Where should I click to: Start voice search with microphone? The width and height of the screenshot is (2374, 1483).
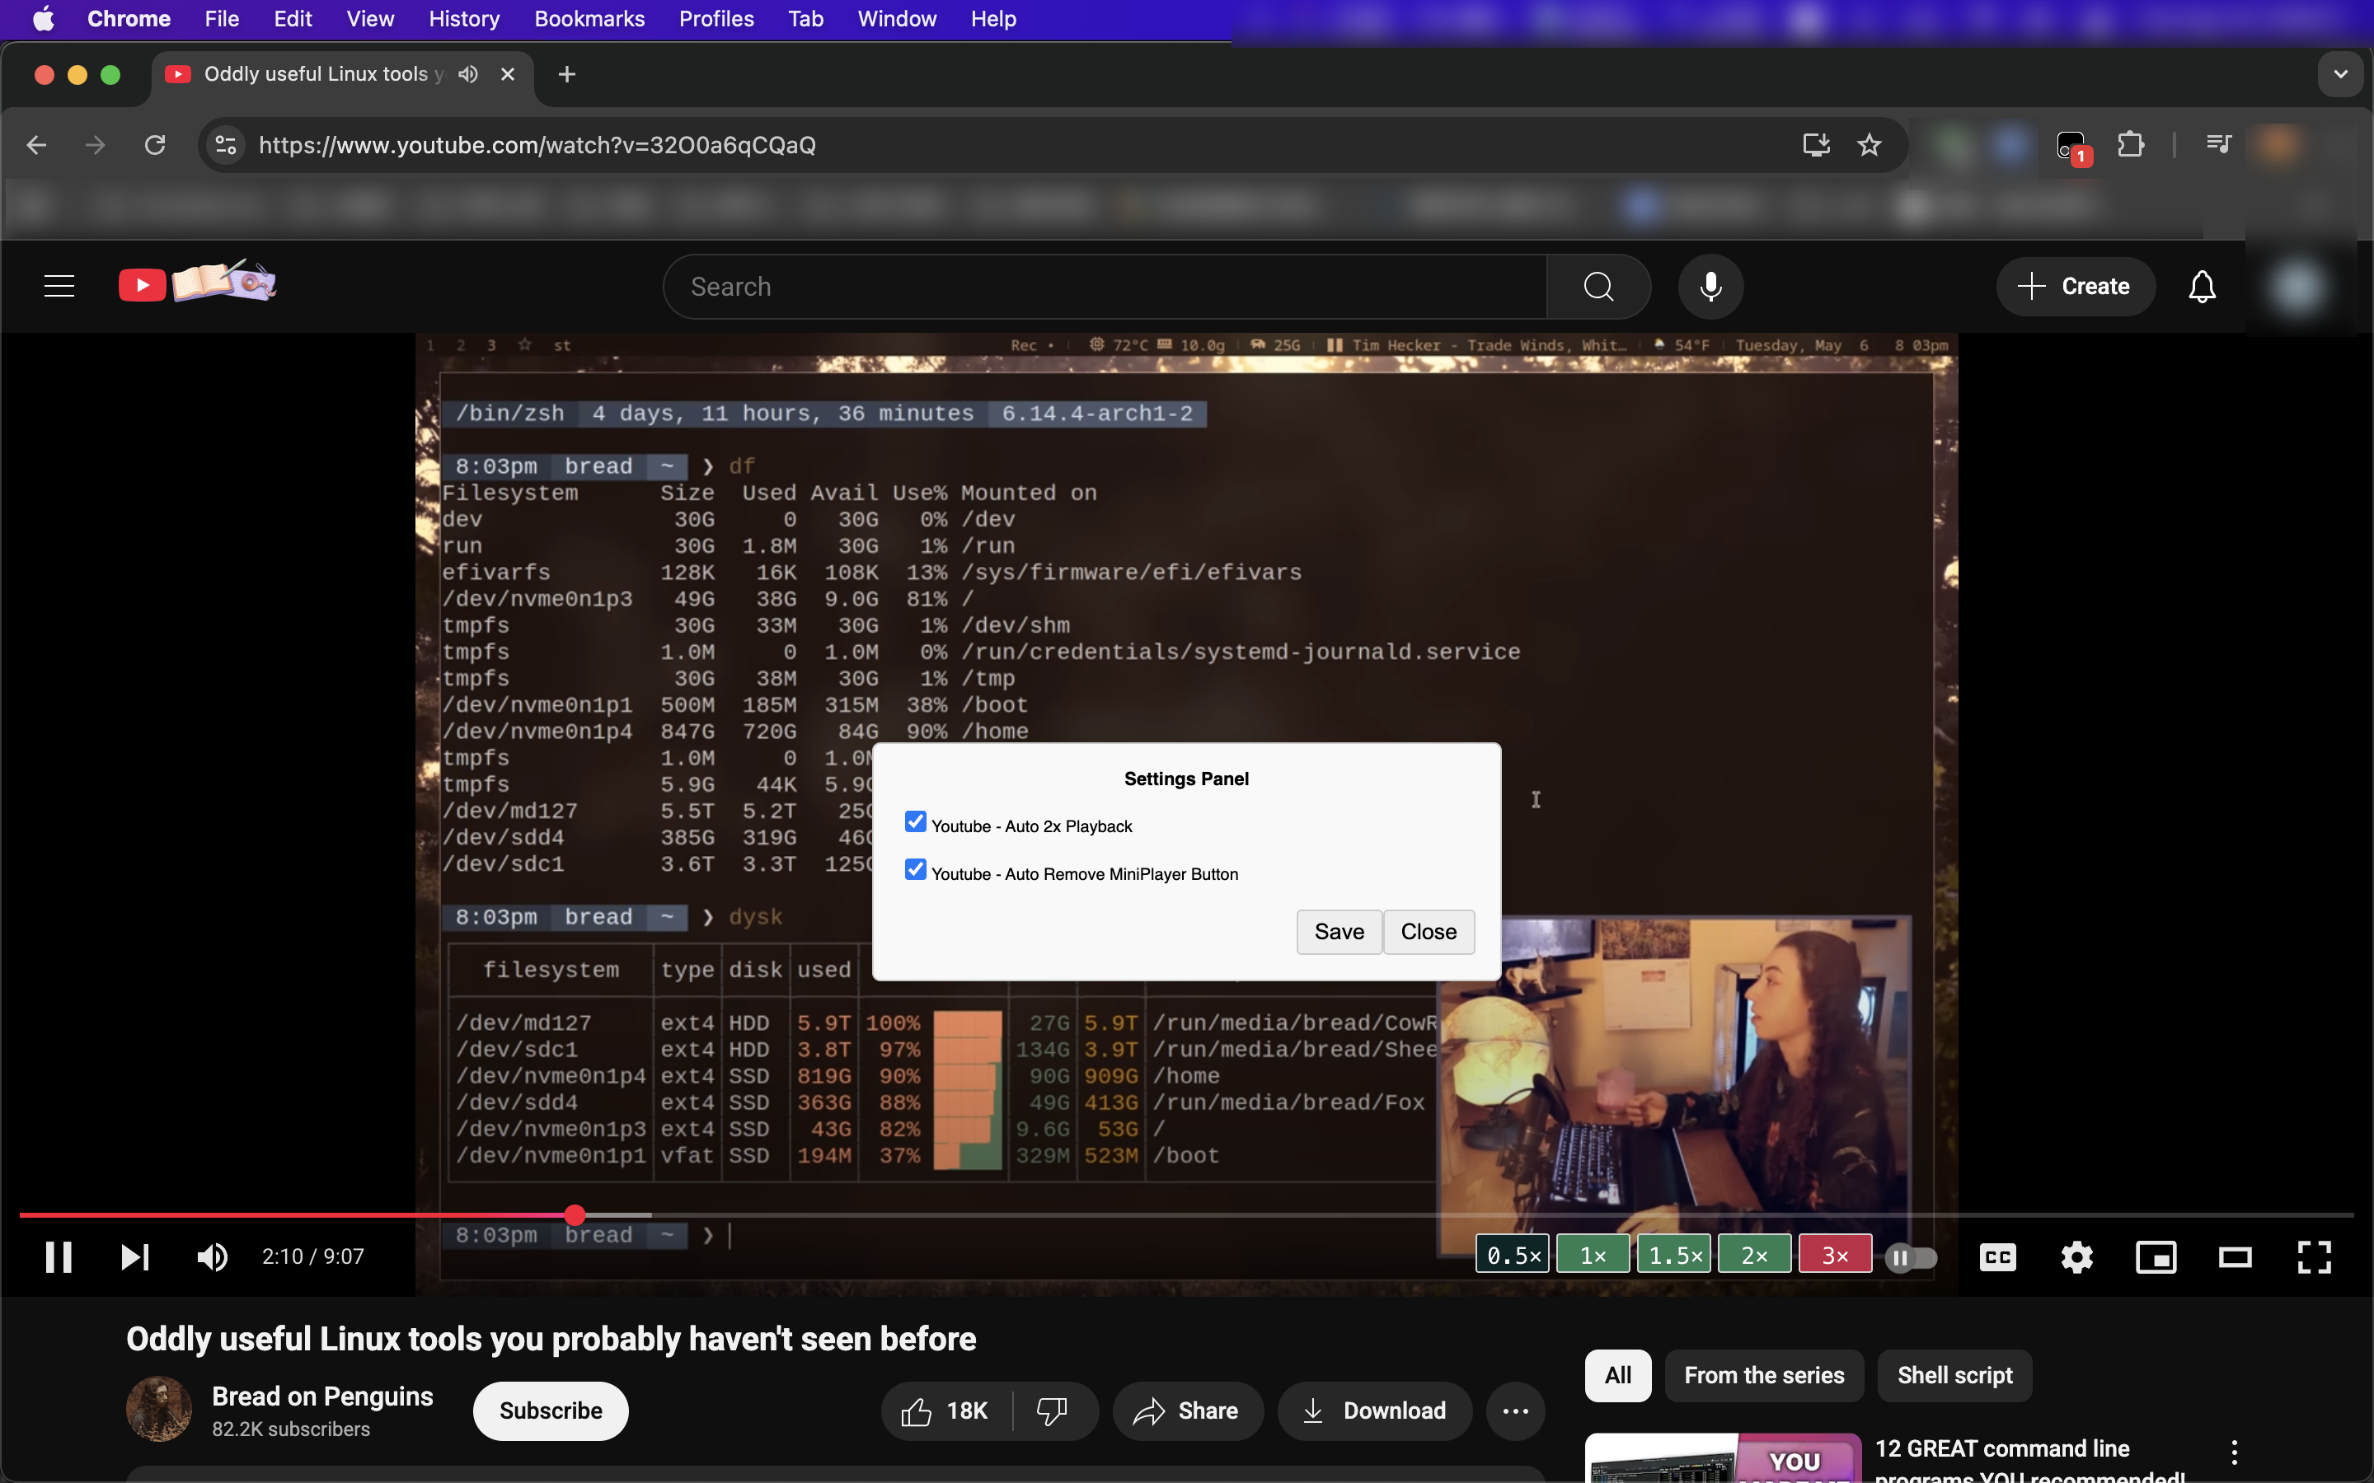pyautogui.click(x=1710, y=287)
